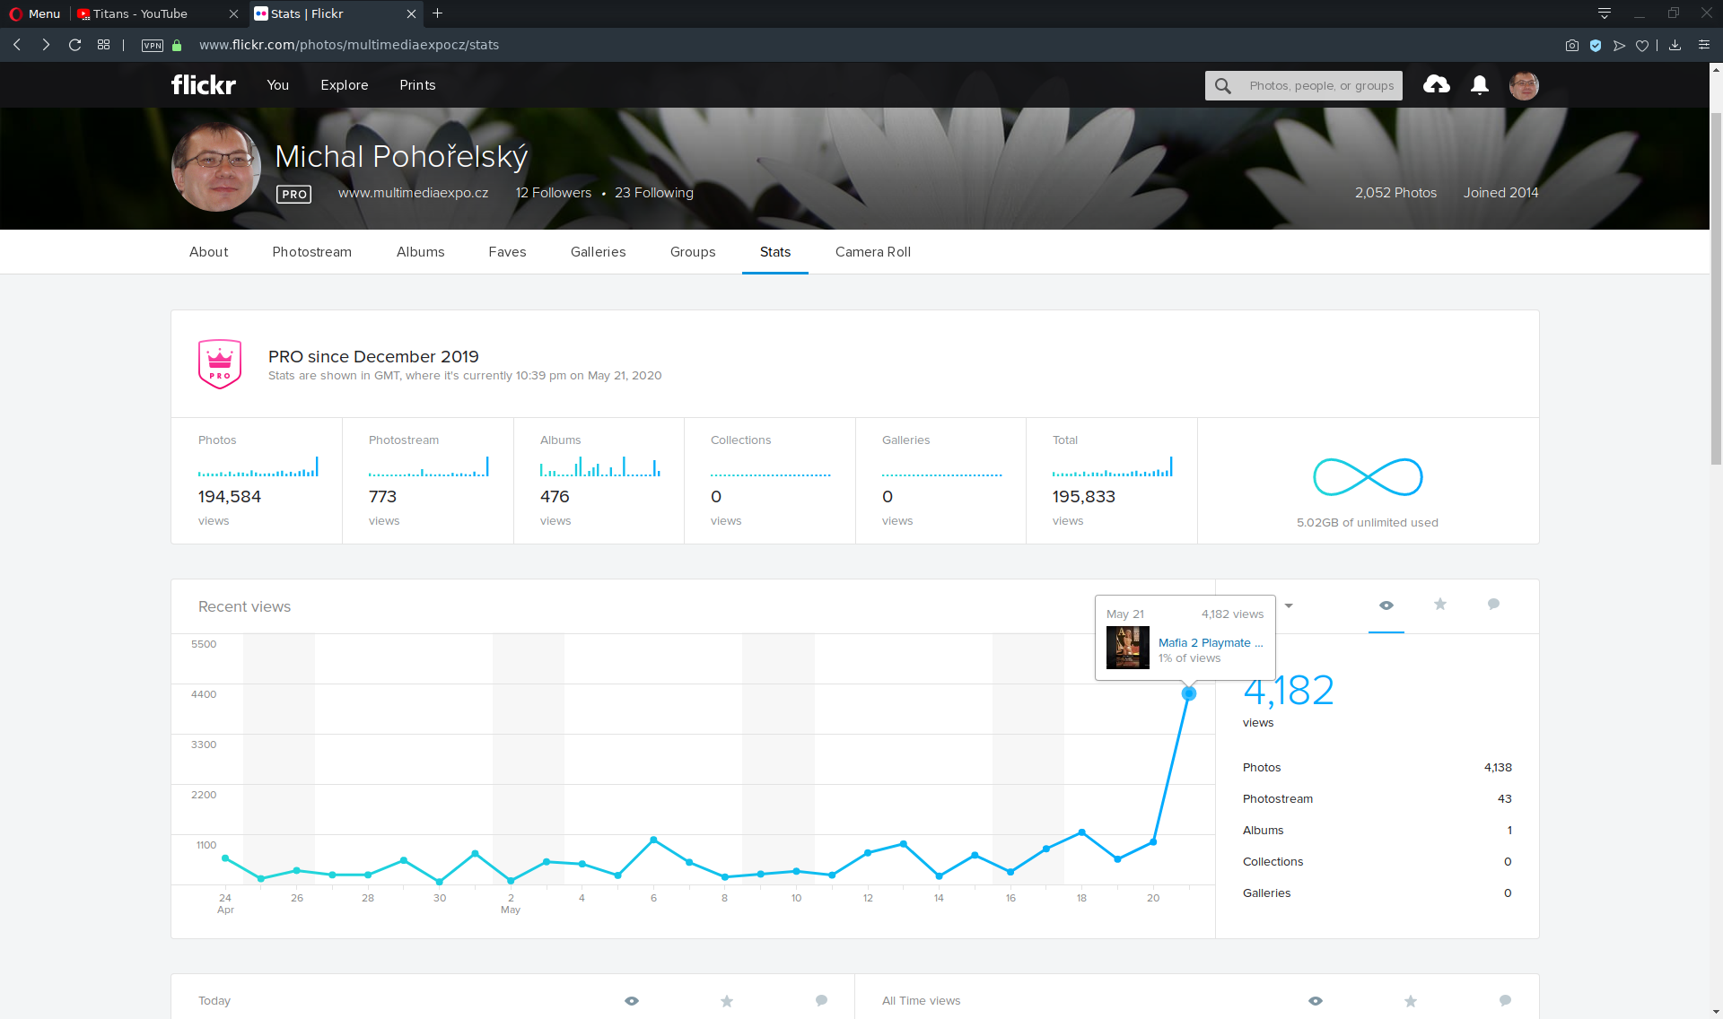Toggle the eye icon in All Time views
The image size is (1723, 1019).
pyautogui.click(x=1316, y=1001)
